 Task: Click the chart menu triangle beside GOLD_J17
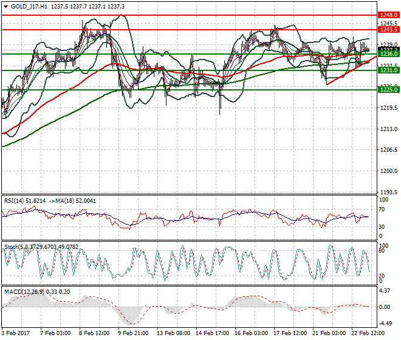[x=6, y=7]
